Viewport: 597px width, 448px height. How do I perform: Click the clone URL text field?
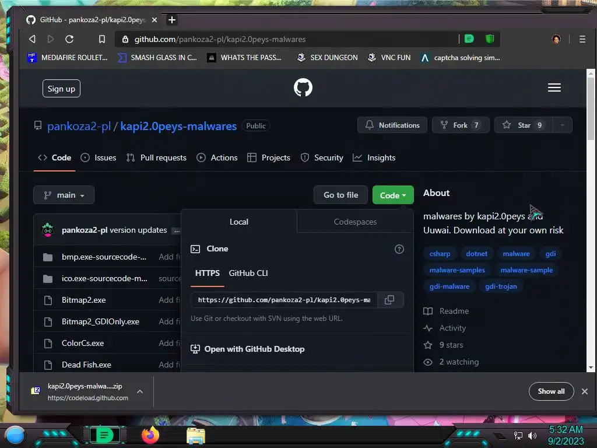coord(284,300)
